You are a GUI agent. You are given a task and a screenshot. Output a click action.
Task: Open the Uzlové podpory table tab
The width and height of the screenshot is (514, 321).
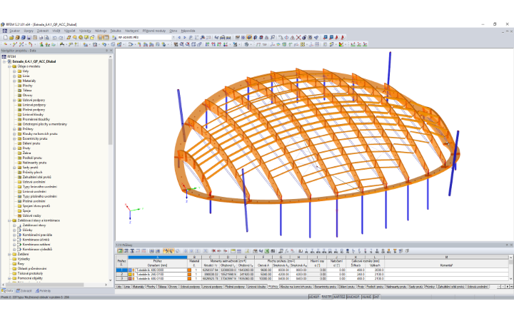[x=189, y=286]
